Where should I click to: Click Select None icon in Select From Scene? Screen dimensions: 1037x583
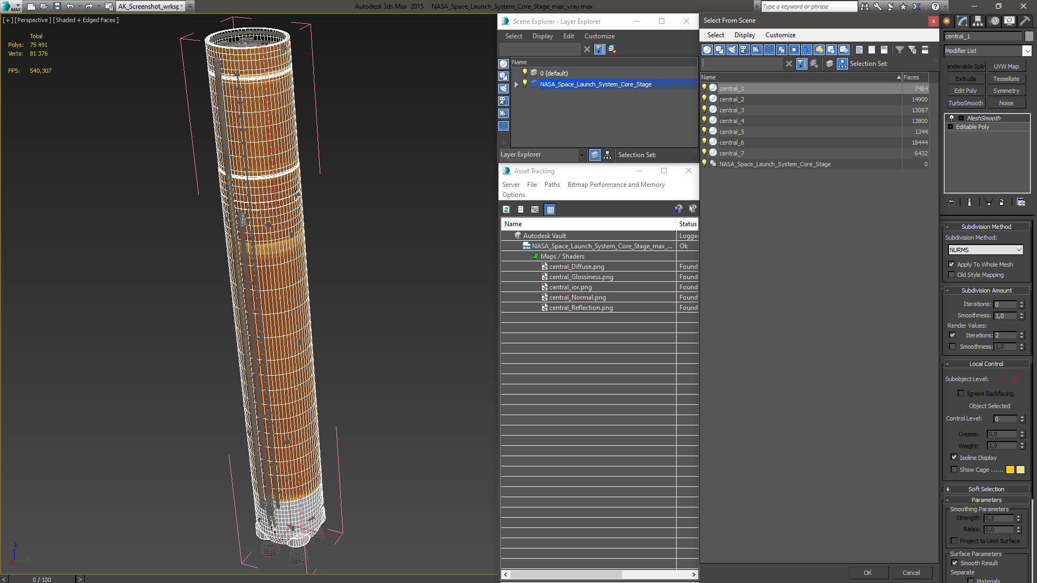point(872,50)
